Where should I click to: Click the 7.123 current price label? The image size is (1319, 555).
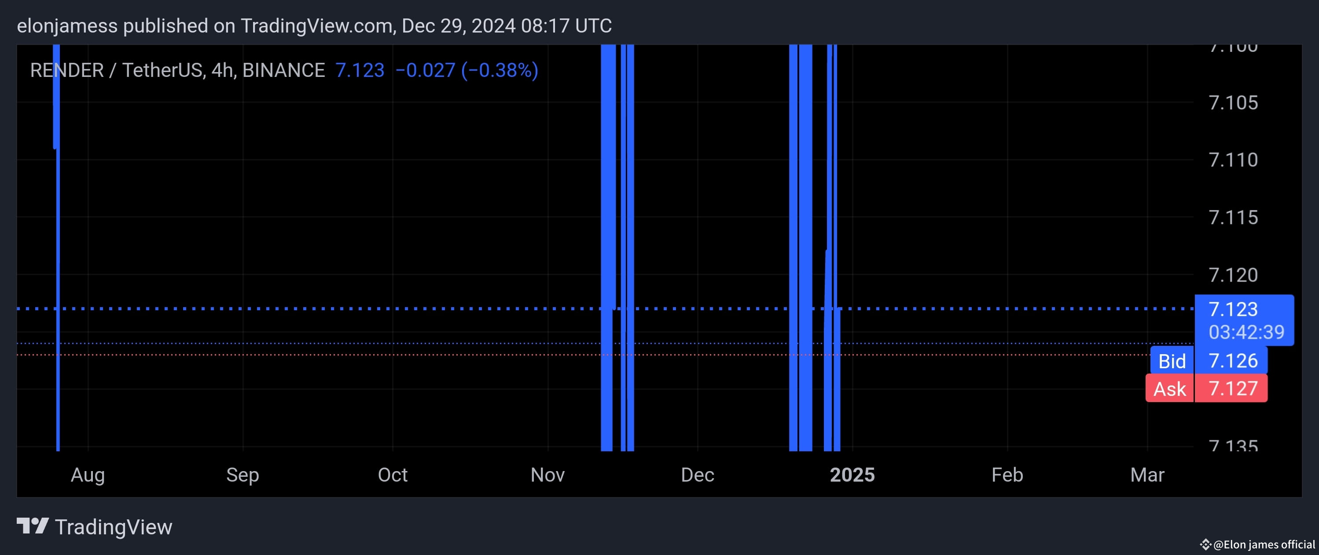pyautogui.click(x=1233, y=309)
